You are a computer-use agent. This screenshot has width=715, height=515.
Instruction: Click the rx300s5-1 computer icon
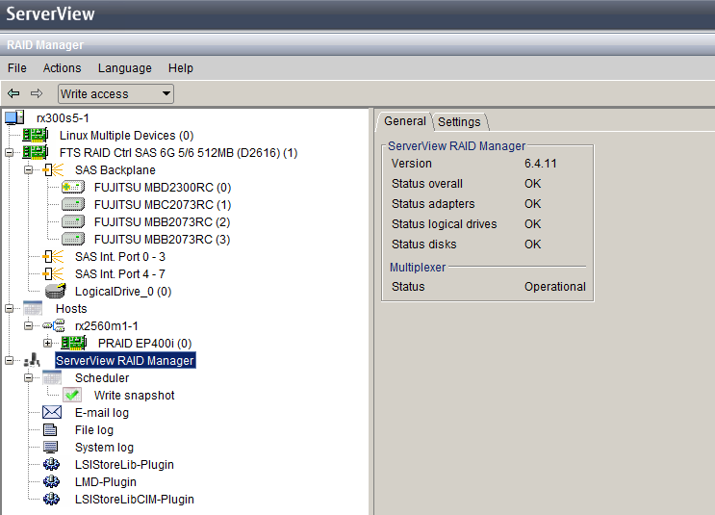[x=14, y=117]
